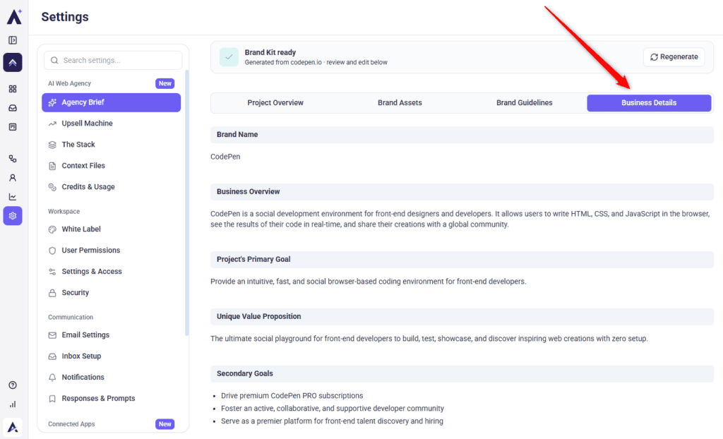Open the bar chart stats icon near bottom

tap(13, 404)
